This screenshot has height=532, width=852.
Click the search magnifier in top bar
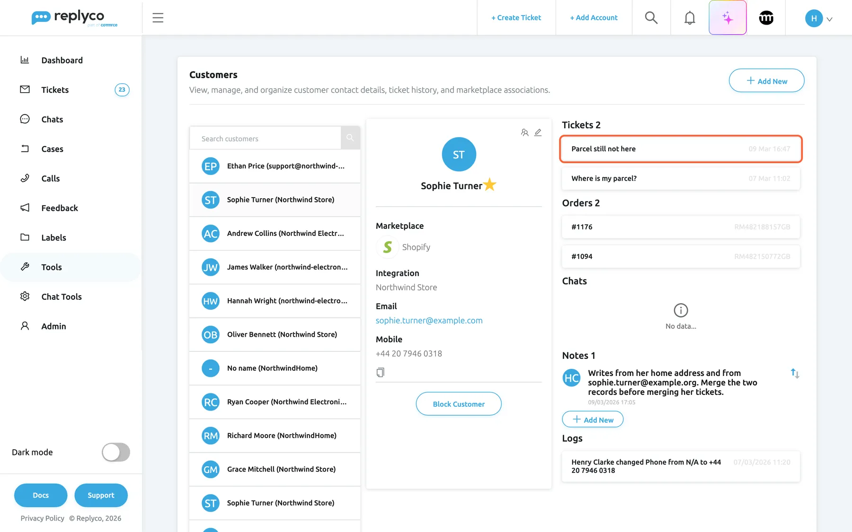coord(651,17)
